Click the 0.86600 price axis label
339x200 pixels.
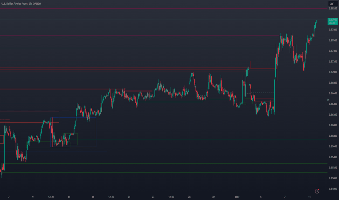click(333, 93)
